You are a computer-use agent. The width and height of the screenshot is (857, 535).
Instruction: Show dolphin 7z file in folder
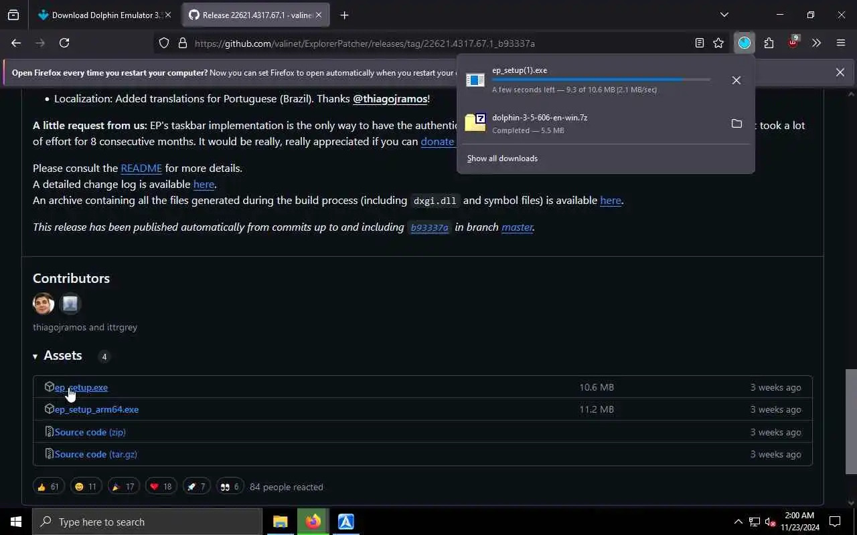click(736, 124)
